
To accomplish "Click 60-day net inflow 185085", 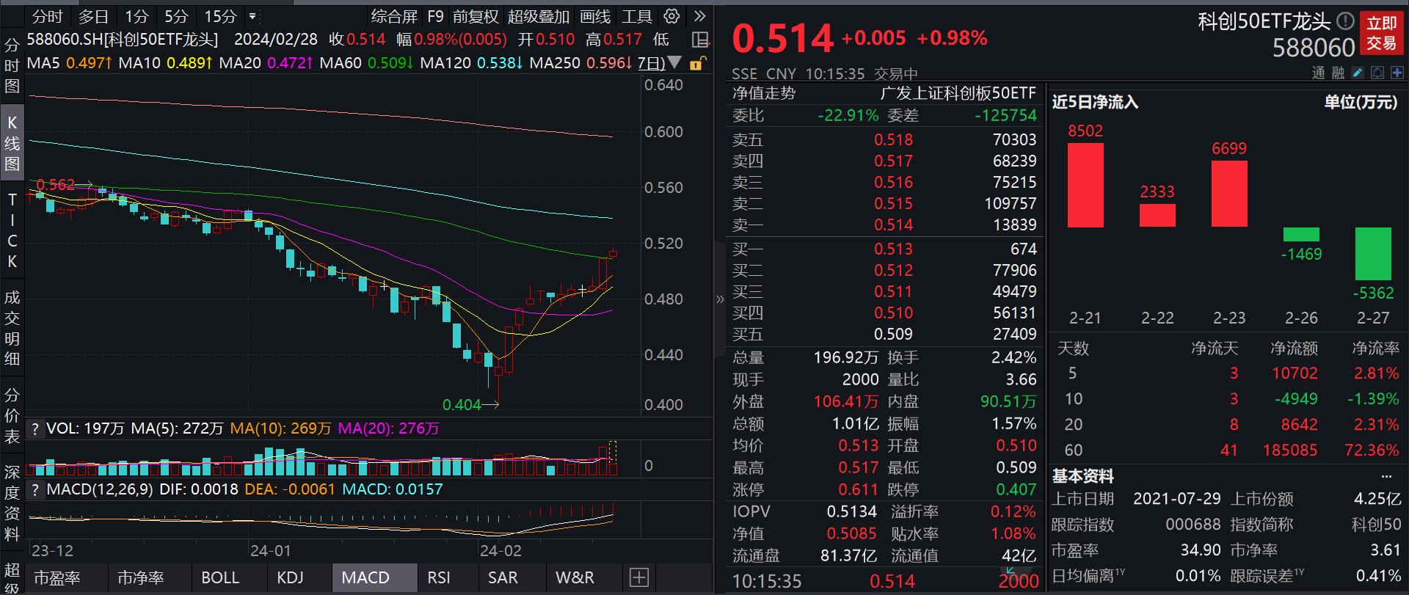I will pyautogui.click(x=1290, y=450).
